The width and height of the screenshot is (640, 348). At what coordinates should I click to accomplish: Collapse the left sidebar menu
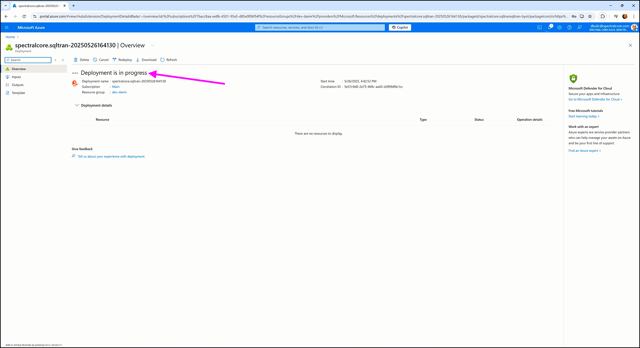click(63, 60)
